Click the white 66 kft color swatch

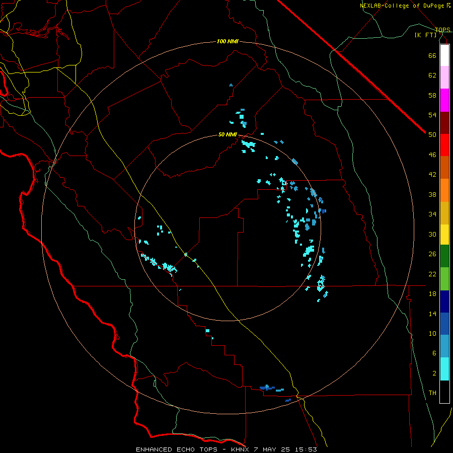pos(444,55)
